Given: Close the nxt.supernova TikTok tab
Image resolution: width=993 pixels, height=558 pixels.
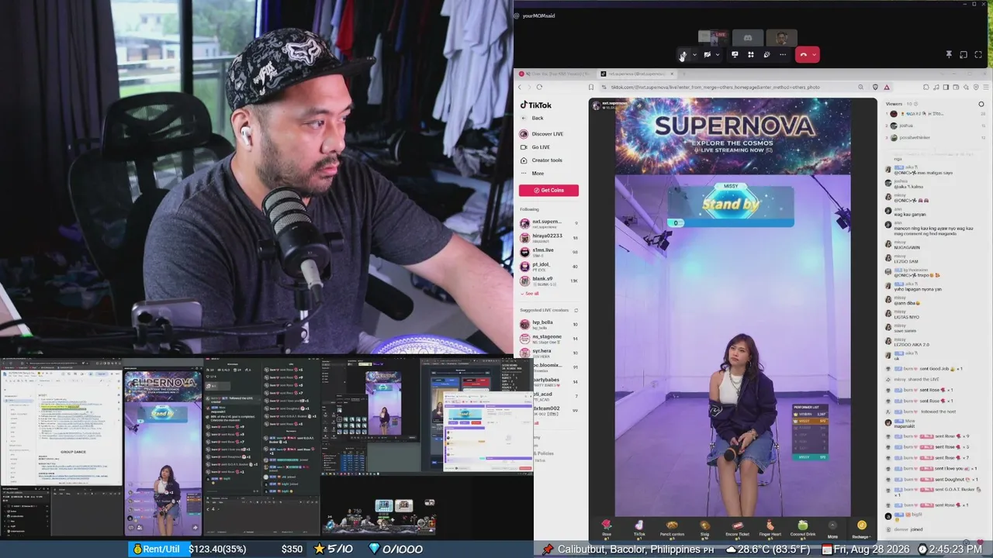Looking at the screenshot, I should [672, 74].
